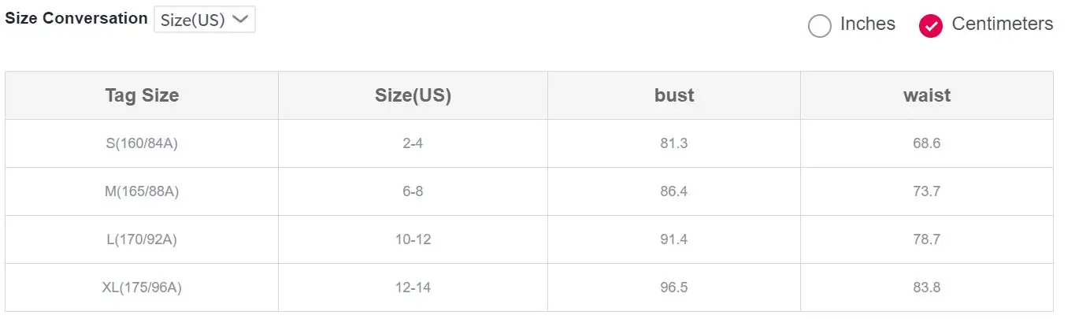The height and width of the screenshot is (319, 1075).
Task: Click the Centimeters label text
Action: [1002, 24]
